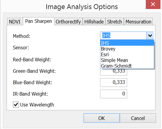Collapse the Method dropdown arrow
Viewport: 162px width, 129px height.
pos(150,35)
